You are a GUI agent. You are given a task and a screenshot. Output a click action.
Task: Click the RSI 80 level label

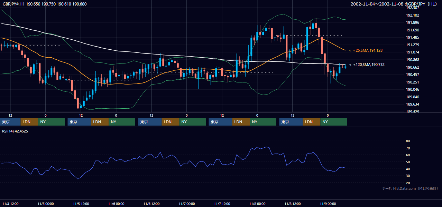408,141
